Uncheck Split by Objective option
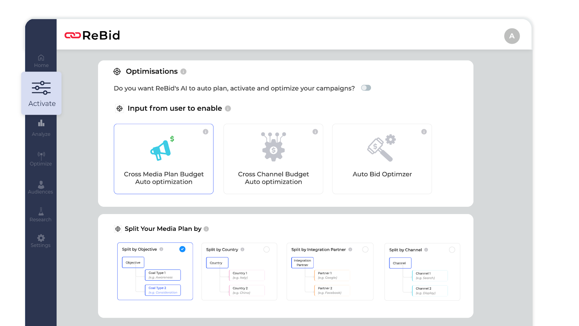The height and width of the screenshot is (326, 579). click(x=182, y=249)
